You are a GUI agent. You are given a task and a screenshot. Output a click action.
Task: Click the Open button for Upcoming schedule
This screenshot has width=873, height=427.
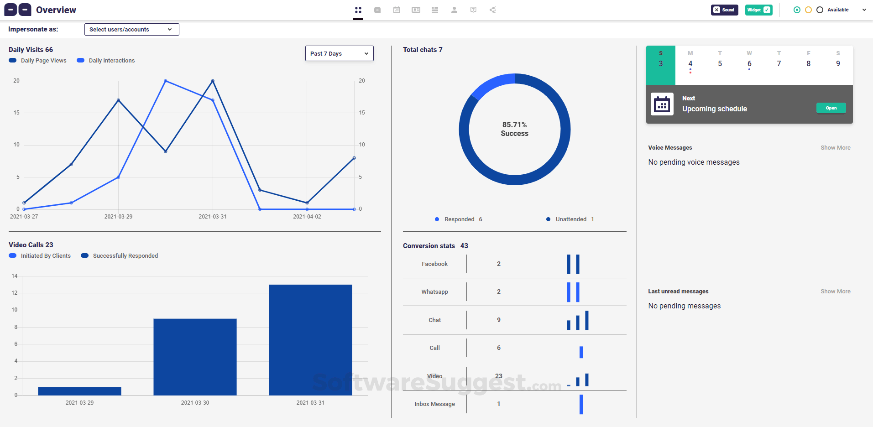[831, 108]
